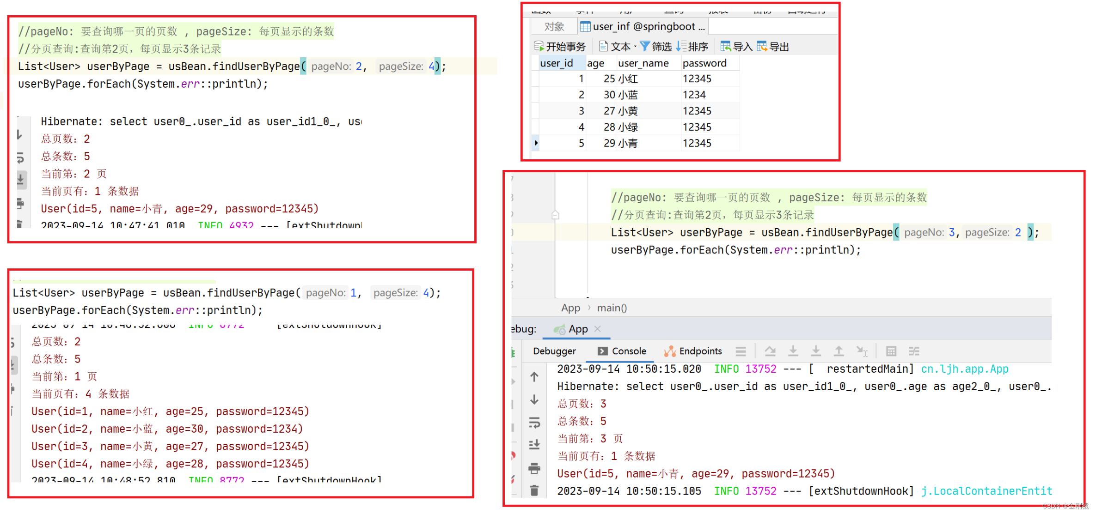Image resolution: width=1096 pixels, height=514 pixels.
Task: Click the User(id=1, name=小红 output line
Action: [x=170, y=411]
